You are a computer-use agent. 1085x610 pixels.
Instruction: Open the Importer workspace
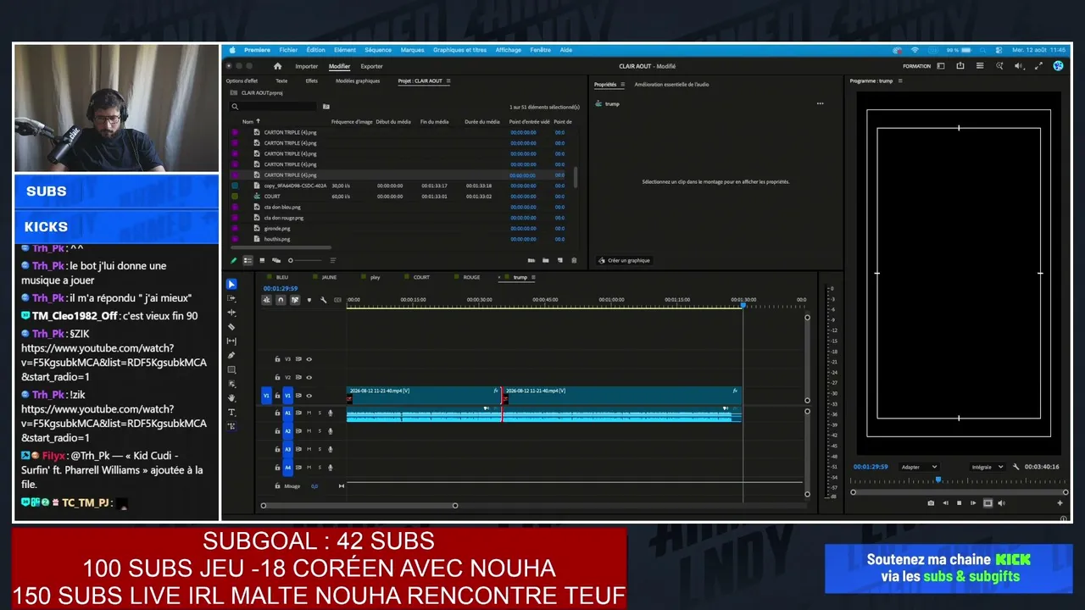(x=307, y=66)
